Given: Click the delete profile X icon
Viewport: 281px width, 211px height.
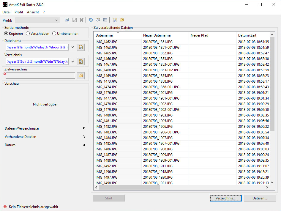Looking at the screenshot, I should point(82,20).
